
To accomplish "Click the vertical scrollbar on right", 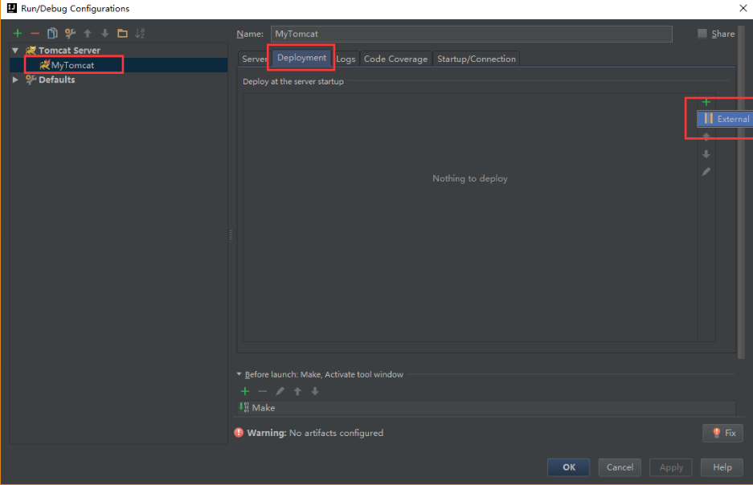I will tap(741, 192).
